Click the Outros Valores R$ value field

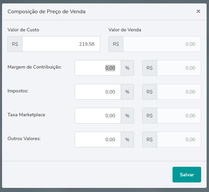tap(179, 139)
